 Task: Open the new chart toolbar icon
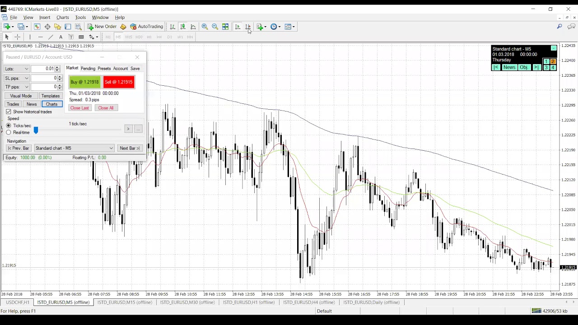[7, 27]
